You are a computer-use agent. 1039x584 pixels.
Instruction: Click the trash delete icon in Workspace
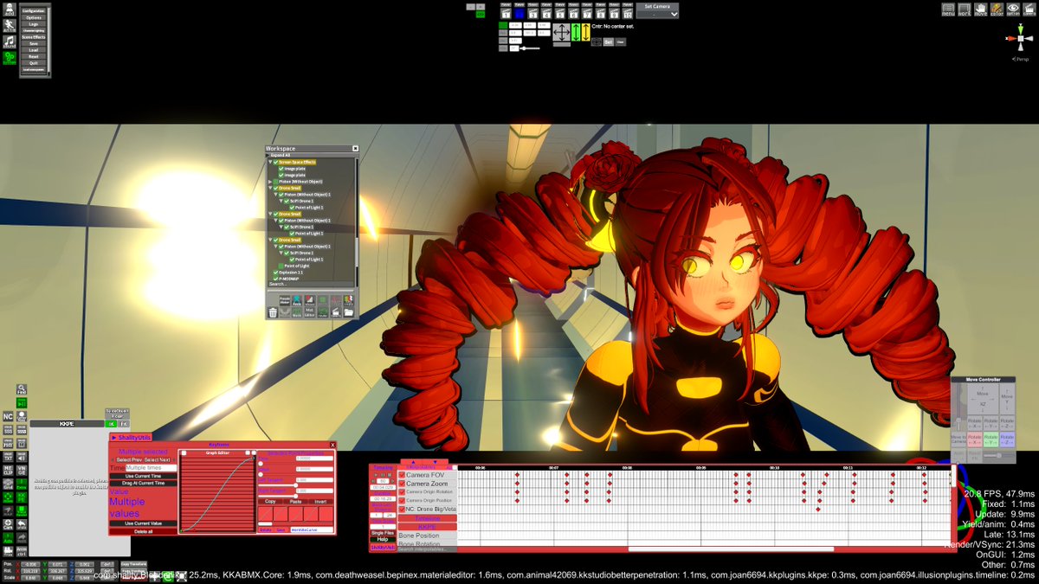[x=273, y=312]
